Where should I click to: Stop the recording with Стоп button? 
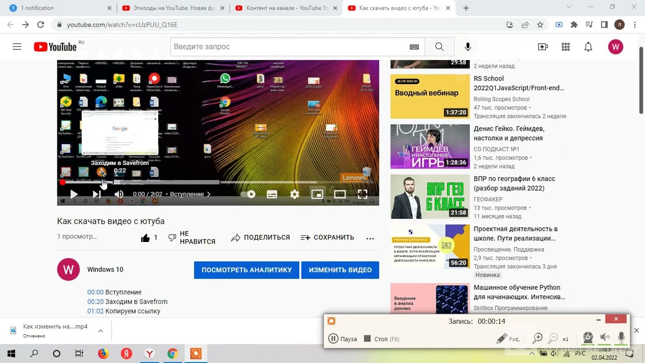(381, 339)
